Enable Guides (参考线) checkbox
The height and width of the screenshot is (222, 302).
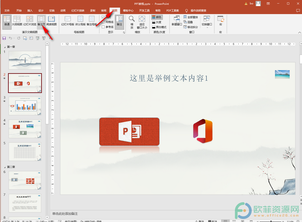(x=103, y=27)
